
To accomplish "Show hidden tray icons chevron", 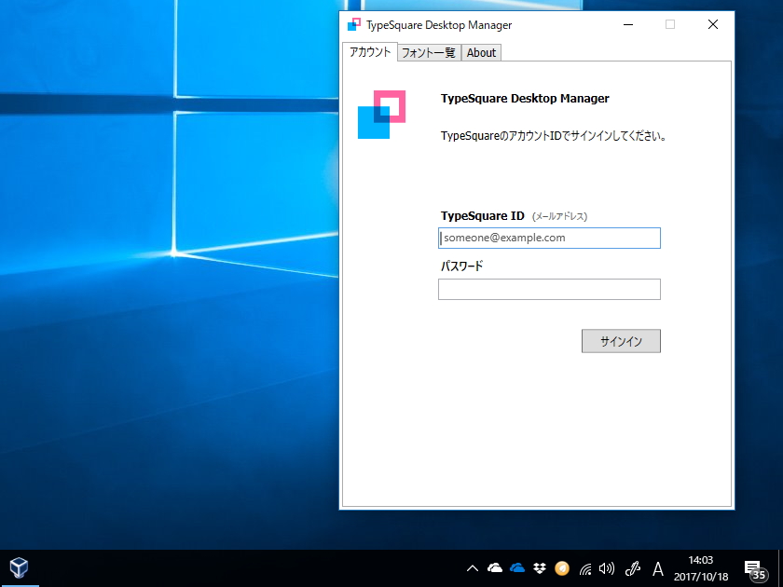I will 473,568.
